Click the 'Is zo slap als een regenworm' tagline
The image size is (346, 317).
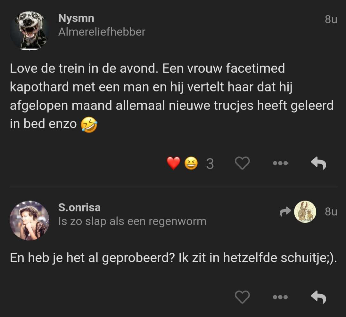tap(132, 221)
